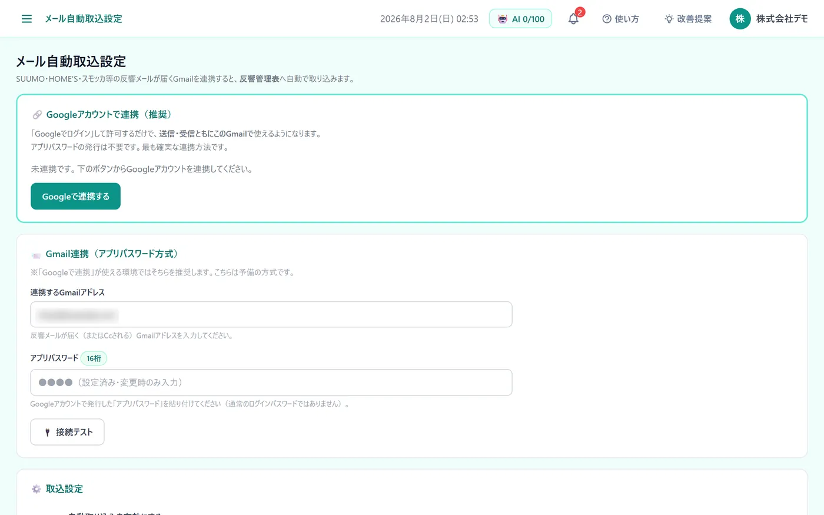Open the notifications bell
This screenshot has height=515, width=824.
pos(573,19)
